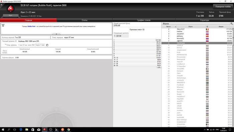This screenshot has height=132, width=234.
Task: Click the country globe column header icon
Action: pos(207,26)
